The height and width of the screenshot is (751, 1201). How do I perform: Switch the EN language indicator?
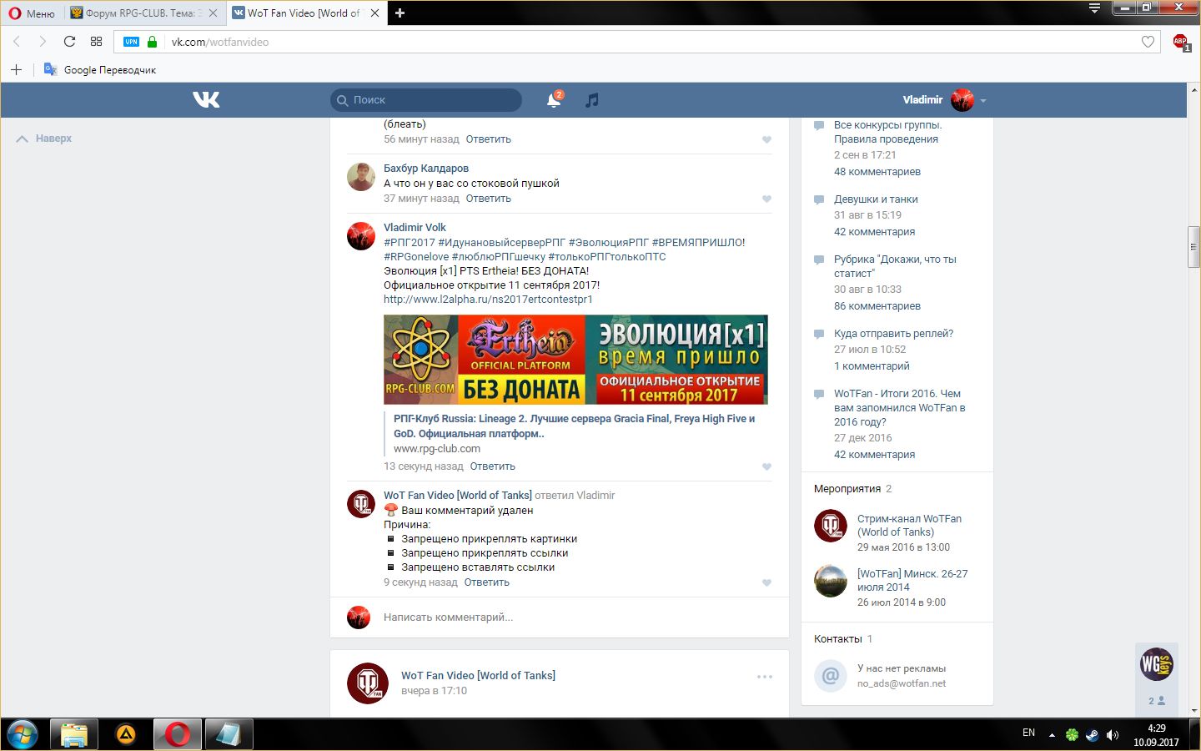point(1028,733)
